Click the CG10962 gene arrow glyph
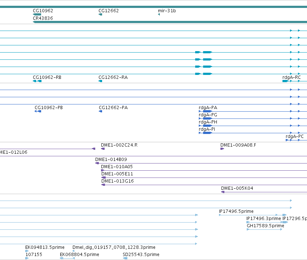The height and width of the screenshot is (260, 307). (x=37, y=14)
